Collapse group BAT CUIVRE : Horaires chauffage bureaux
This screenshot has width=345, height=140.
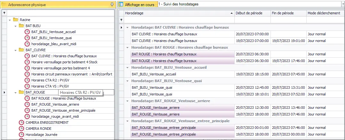tap(127, 28)
